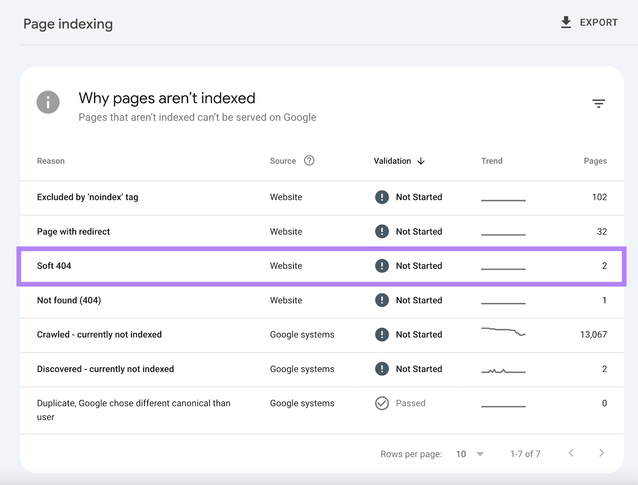Select the Excluded by 'noindex' tag reason
The height and width of the screenshot is (485, 638).
87,197
